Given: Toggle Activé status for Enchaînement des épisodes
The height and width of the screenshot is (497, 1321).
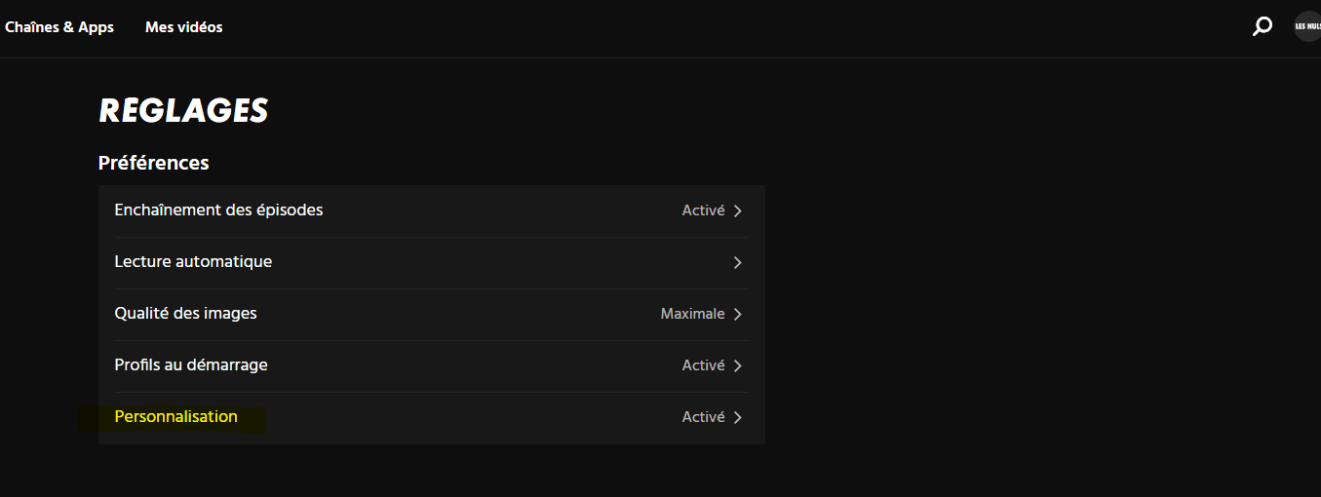Looking at the screenshot, I should coord(703,210).
